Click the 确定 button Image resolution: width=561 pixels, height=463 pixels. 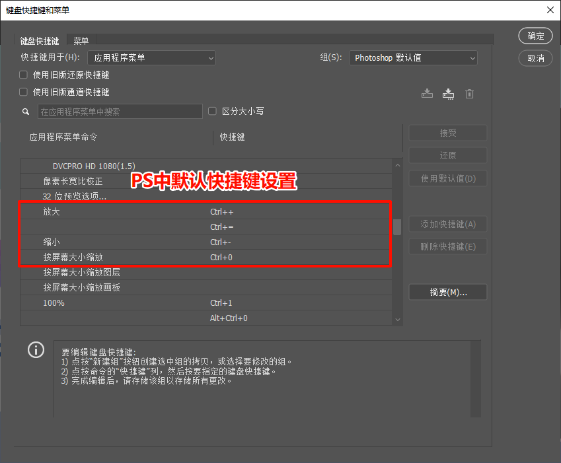[x=536, y=36]
